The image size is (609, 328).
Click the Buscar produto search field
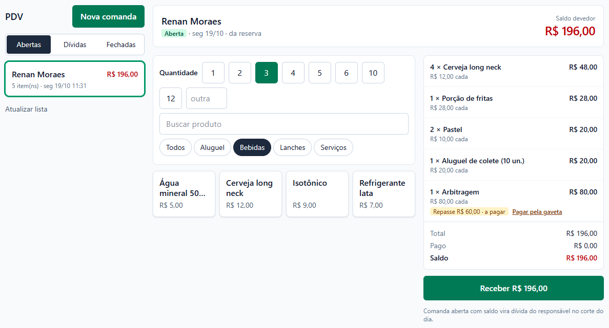[284, 124]
